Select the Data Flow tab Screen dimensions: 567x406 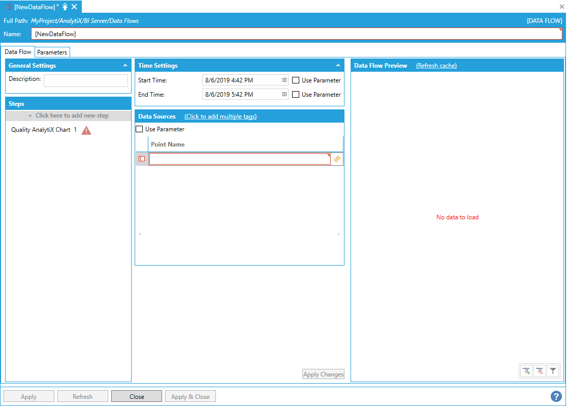pos(18,52)
